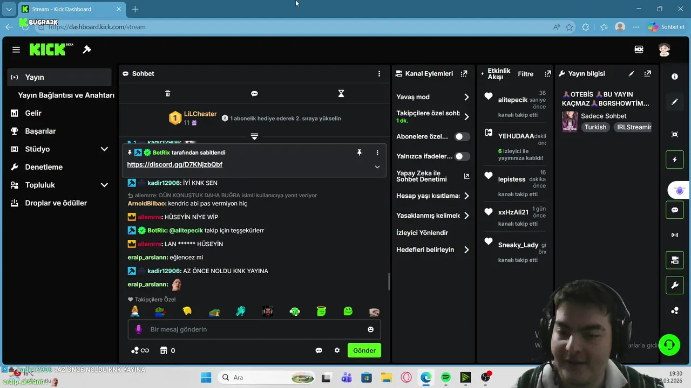Click the broadcast signal icon in right sidebar
This screenshot has width=691, height=388.
pos(674,235)
